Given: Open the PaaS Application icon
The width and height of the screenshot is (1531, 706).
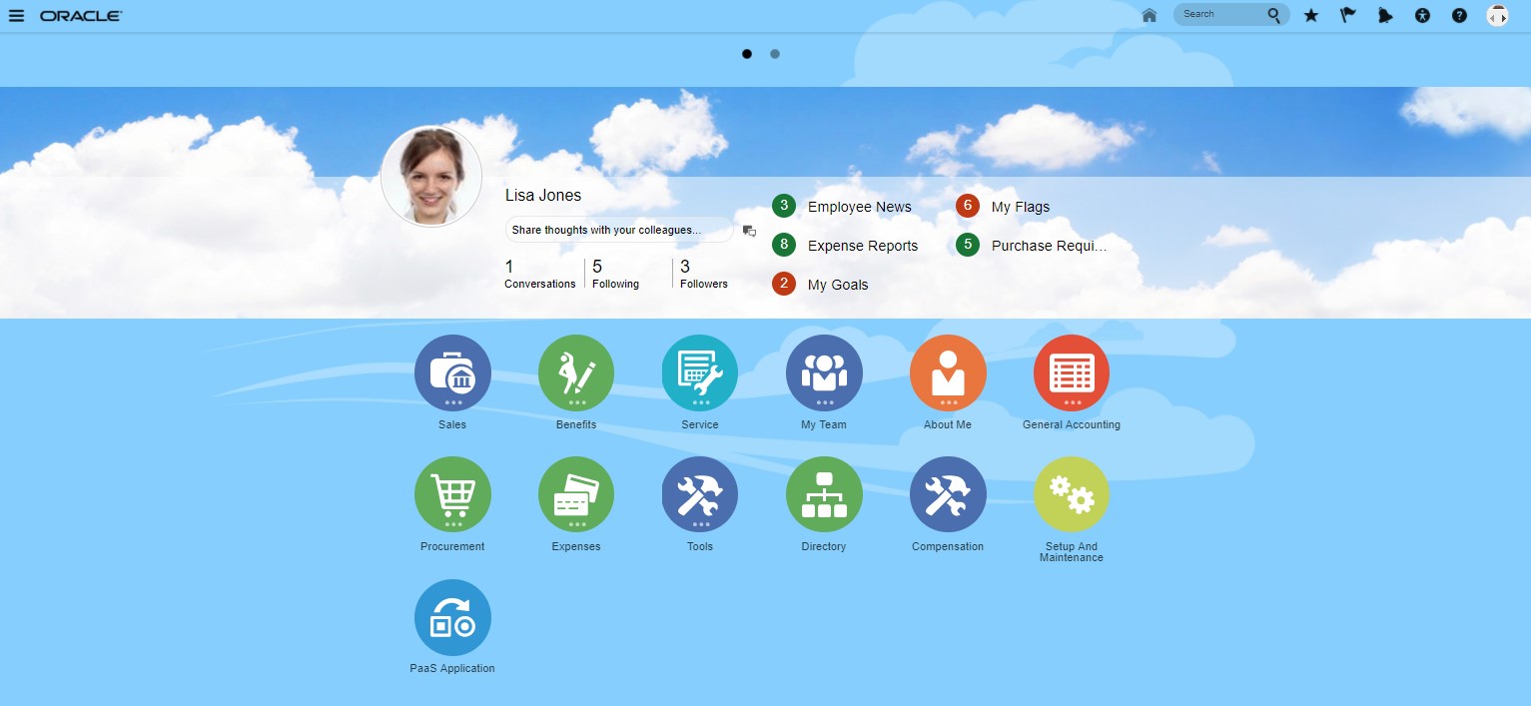Looking at the screenshot, I should tap(452, 617).
